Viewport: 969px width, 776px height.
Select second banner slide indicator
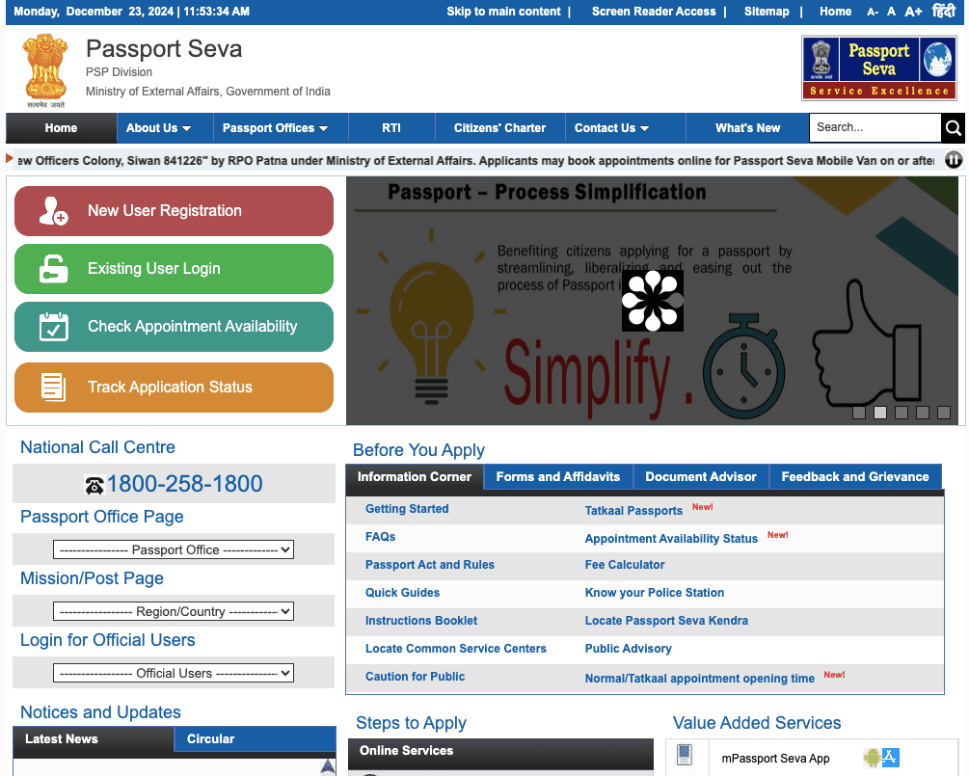click(880, 413)
